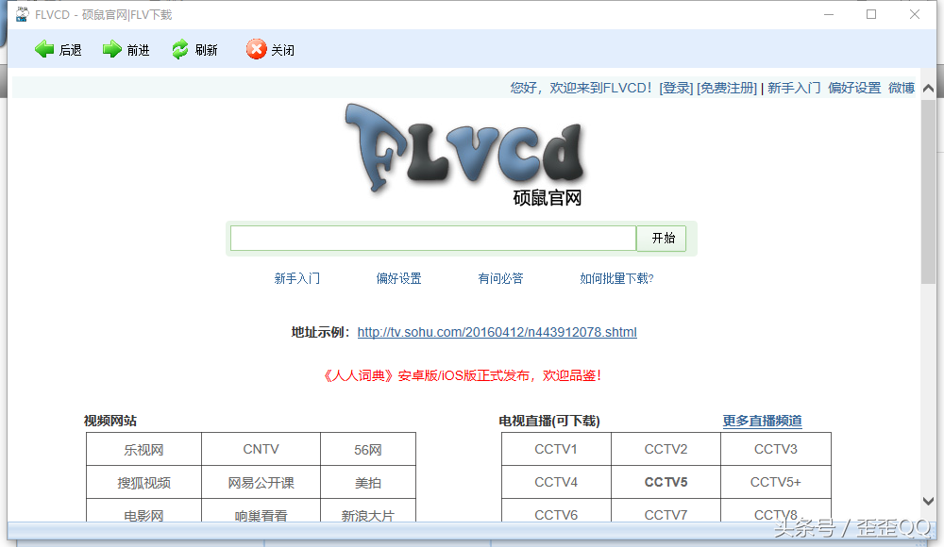Open 更多直播频道 link
Viewport: 944px width, 547px height.
click(x=762, y=421)
